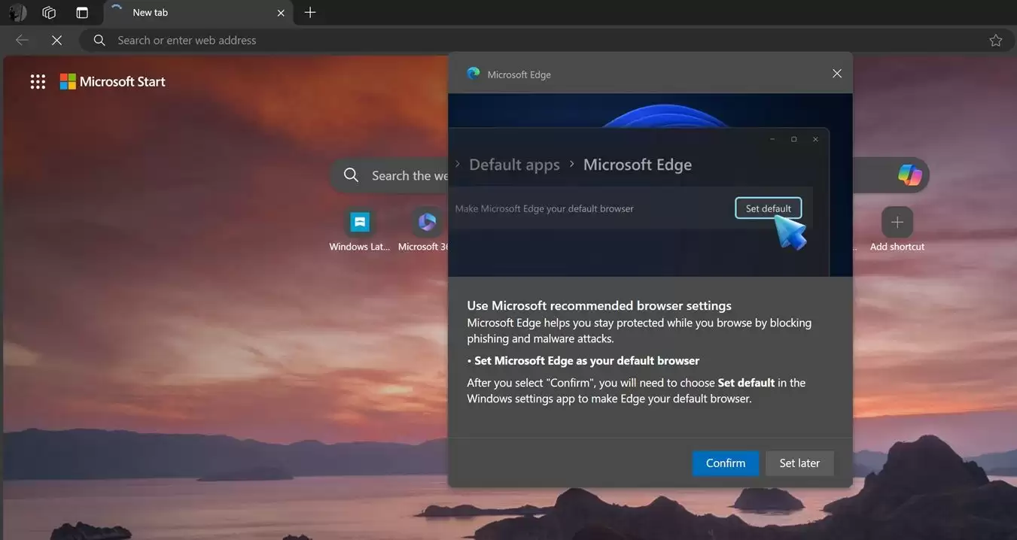Image resolution: width=1017 pixels, height=540 pixels.
Task: Choose Set later in the dialog
Action: point(799,463)
